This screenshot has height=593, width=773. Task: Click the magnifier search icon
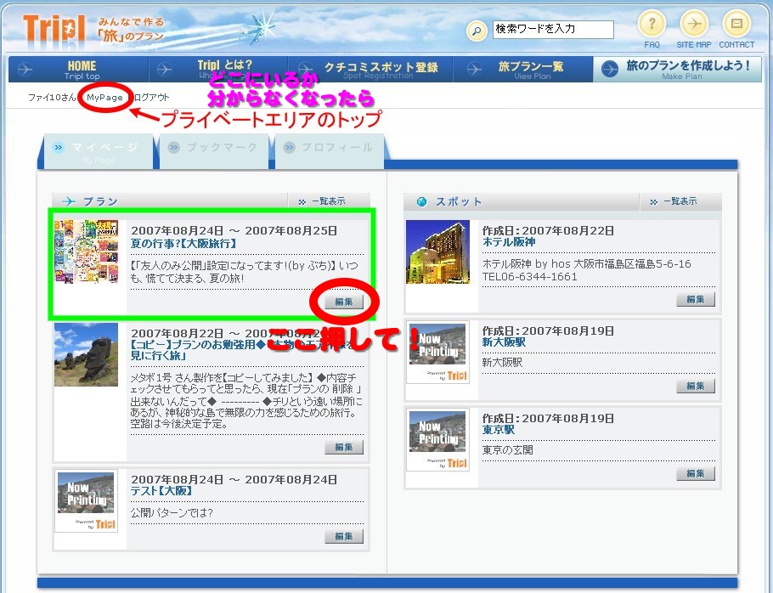click(x=477, y=31)
